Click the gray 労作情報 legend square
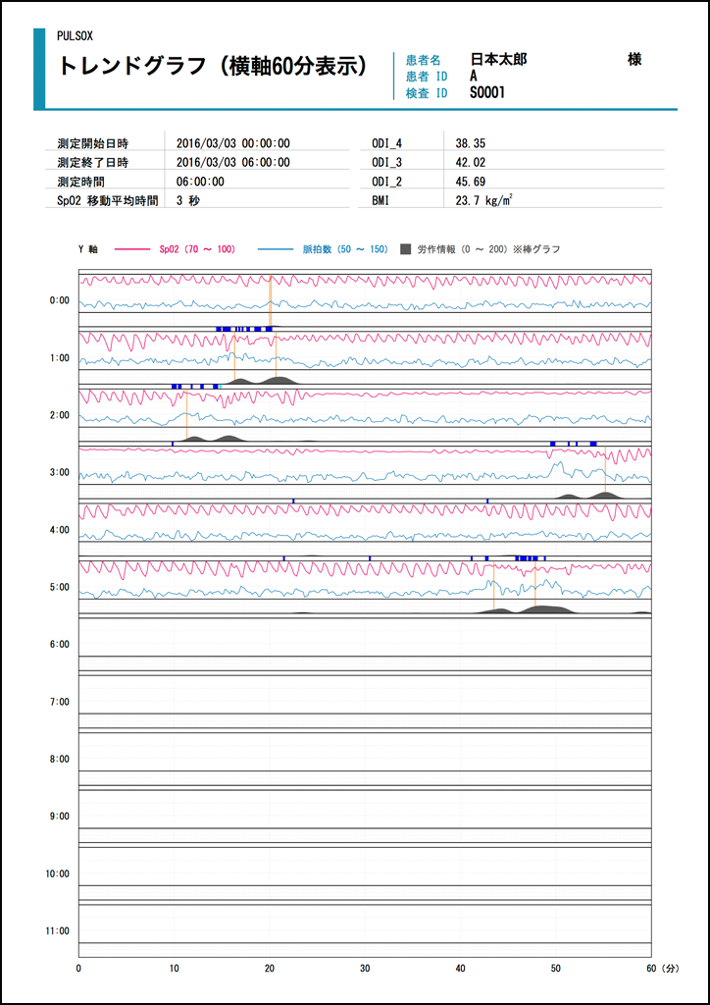710x1005 pixels. (x=407, y=250)
